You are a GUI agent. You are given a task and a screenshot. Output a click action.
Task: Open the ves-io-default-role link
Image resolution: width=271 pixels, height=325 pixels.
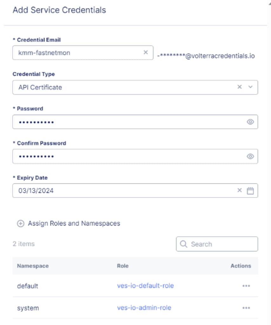coord(145,286)
